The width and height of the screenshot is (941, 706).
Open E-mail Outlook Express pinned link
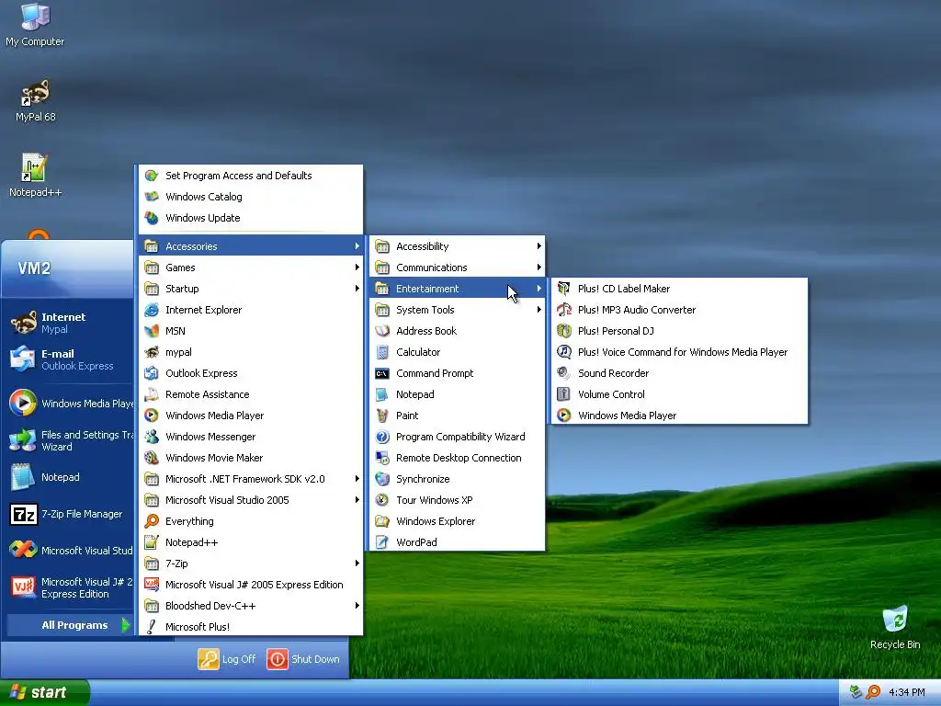[68, 359]
